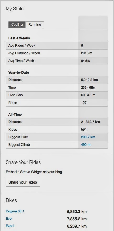
Task: Open the 200.7 km Biggest Ride link
Action: pyautogui.click(x=88, y=137)
